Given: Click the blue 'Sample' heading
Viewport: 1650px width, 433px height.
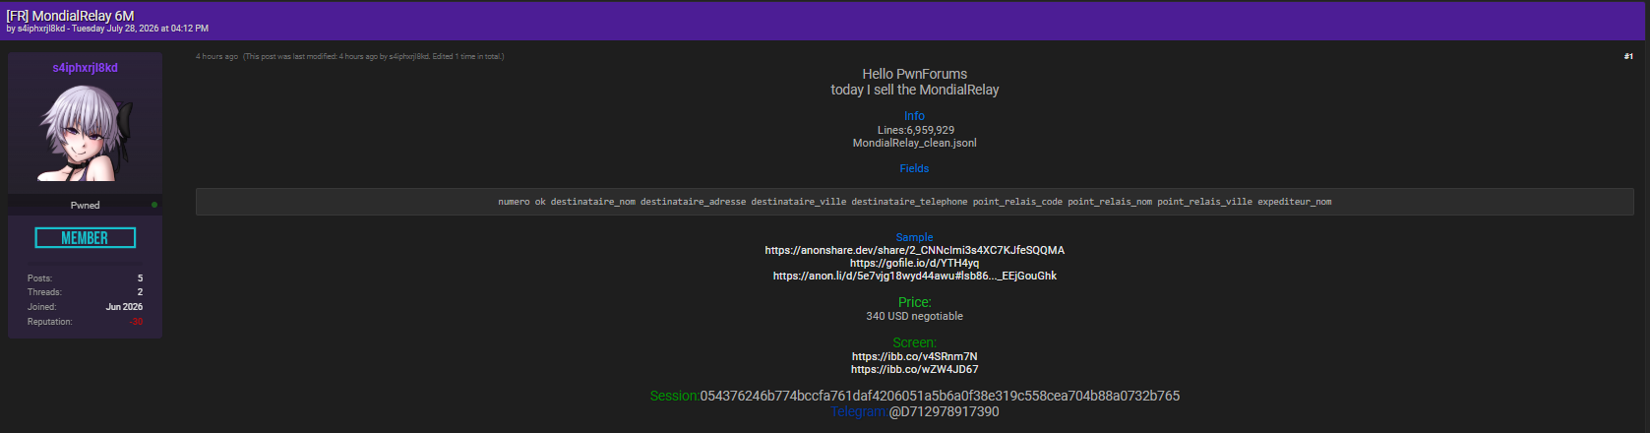Looking at the screenshot, I should pyautogui.click(x=915, y=237).
